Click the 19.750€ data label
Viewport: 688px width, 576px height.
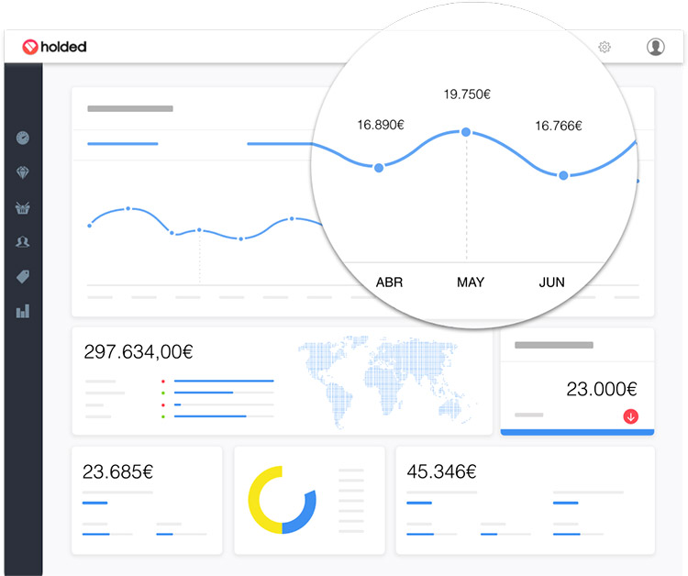point(467,94)
